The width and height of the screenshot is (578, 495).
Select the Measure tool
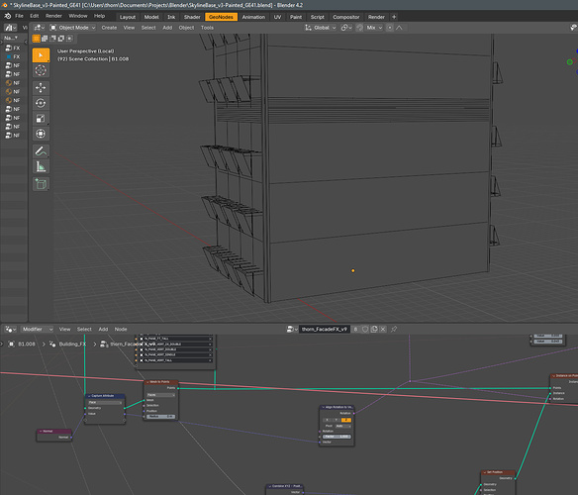41,166
